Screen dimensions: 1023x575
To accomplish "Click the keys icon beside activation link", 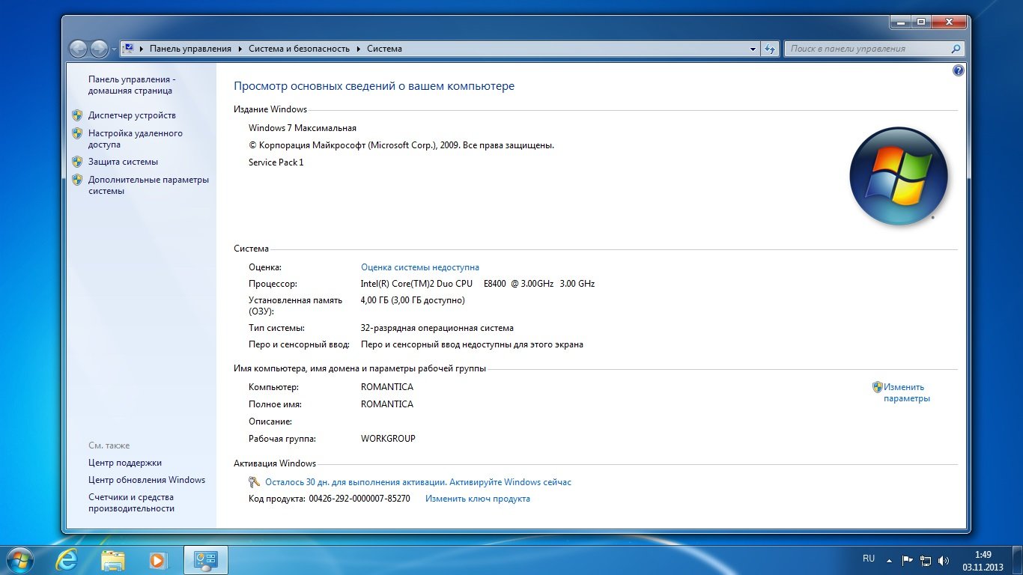I will (255, 482).
